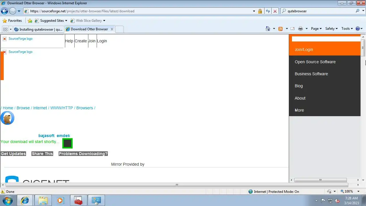Click the Otter Browser project logo
Image resolution: width=366 pixels, height=206 pixels.
click(7, 118)
